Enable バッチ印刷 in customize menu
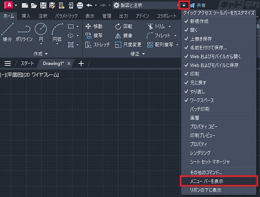Image resolution: width=260 pixels, height=197 pixels. pyautogui.click(x=218, y=109)
